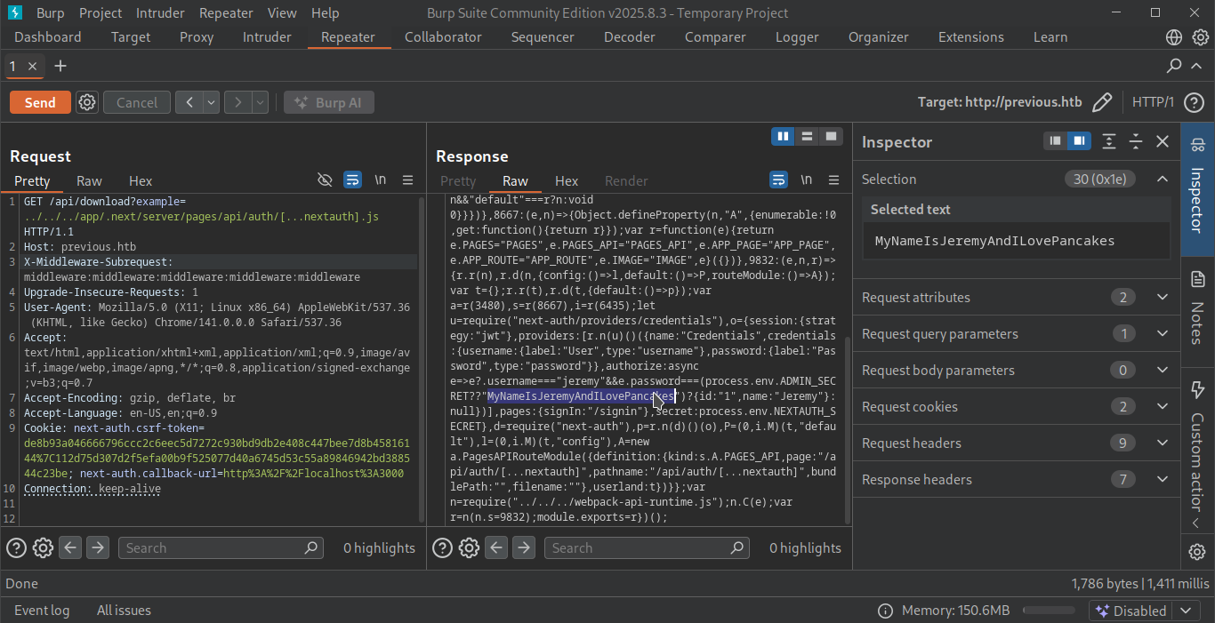
Task: Pause automatic response updates
Action: (x=783, y=135)
